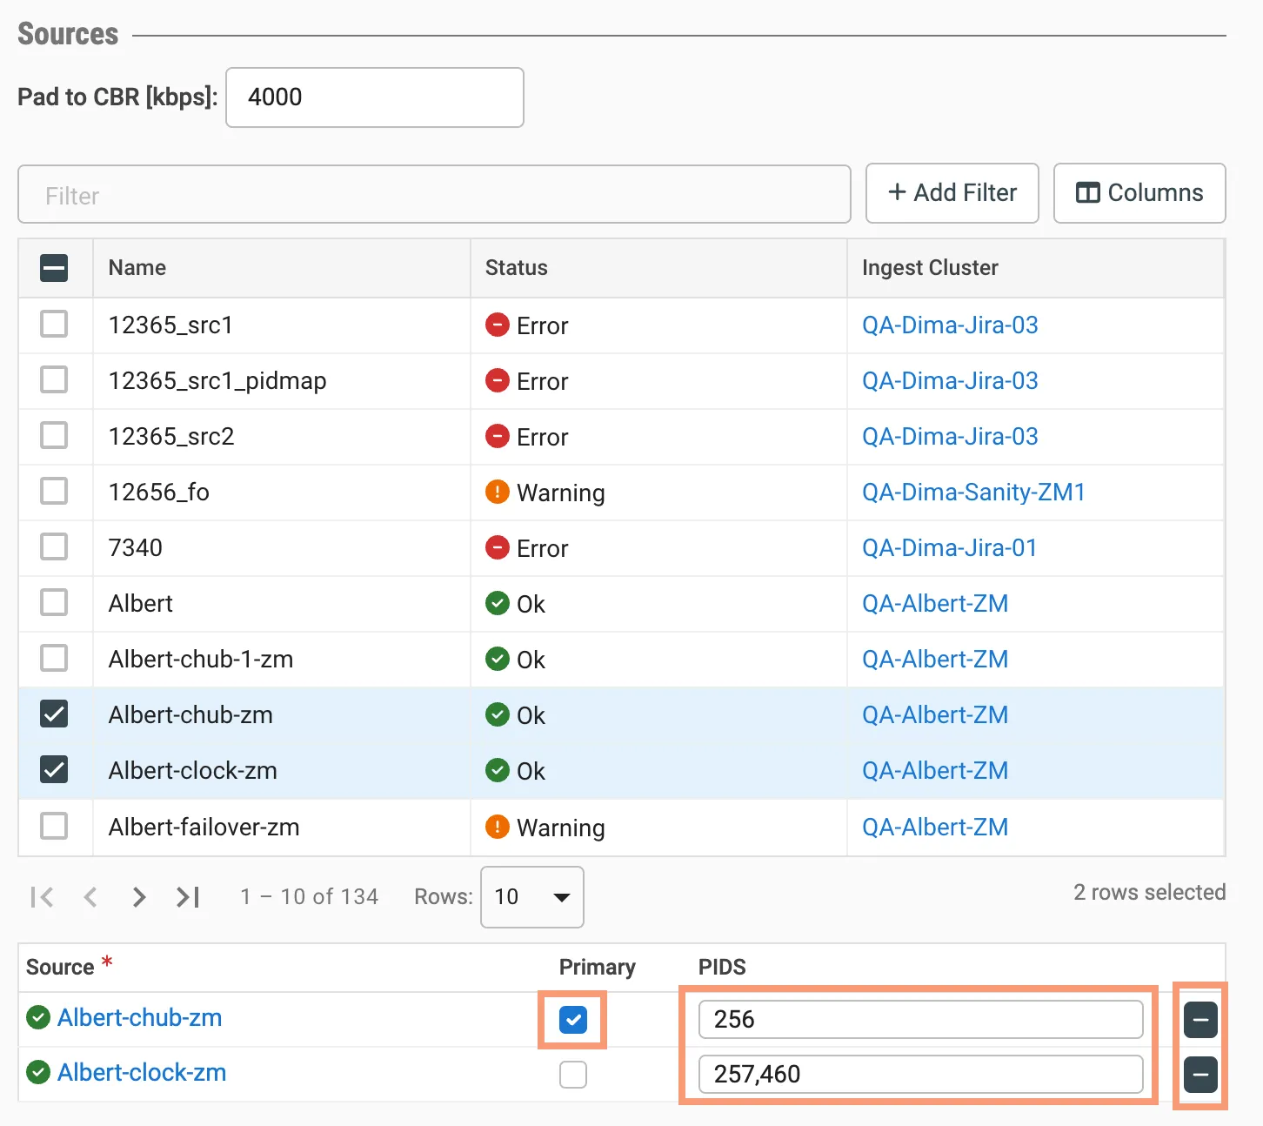Edit the PIDS field containing 257,460
1263x1126 pixels.
(920, 1075)
